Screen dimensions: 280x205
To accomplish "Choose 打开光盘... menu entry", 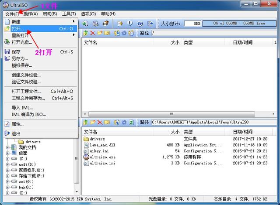I will pyautogui.click(x=41, y=42).
